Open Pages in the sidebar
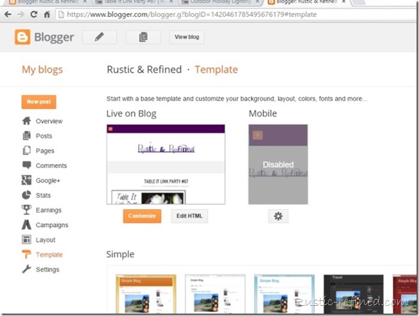This screenshot has height=316, width=419. point(45,151)
